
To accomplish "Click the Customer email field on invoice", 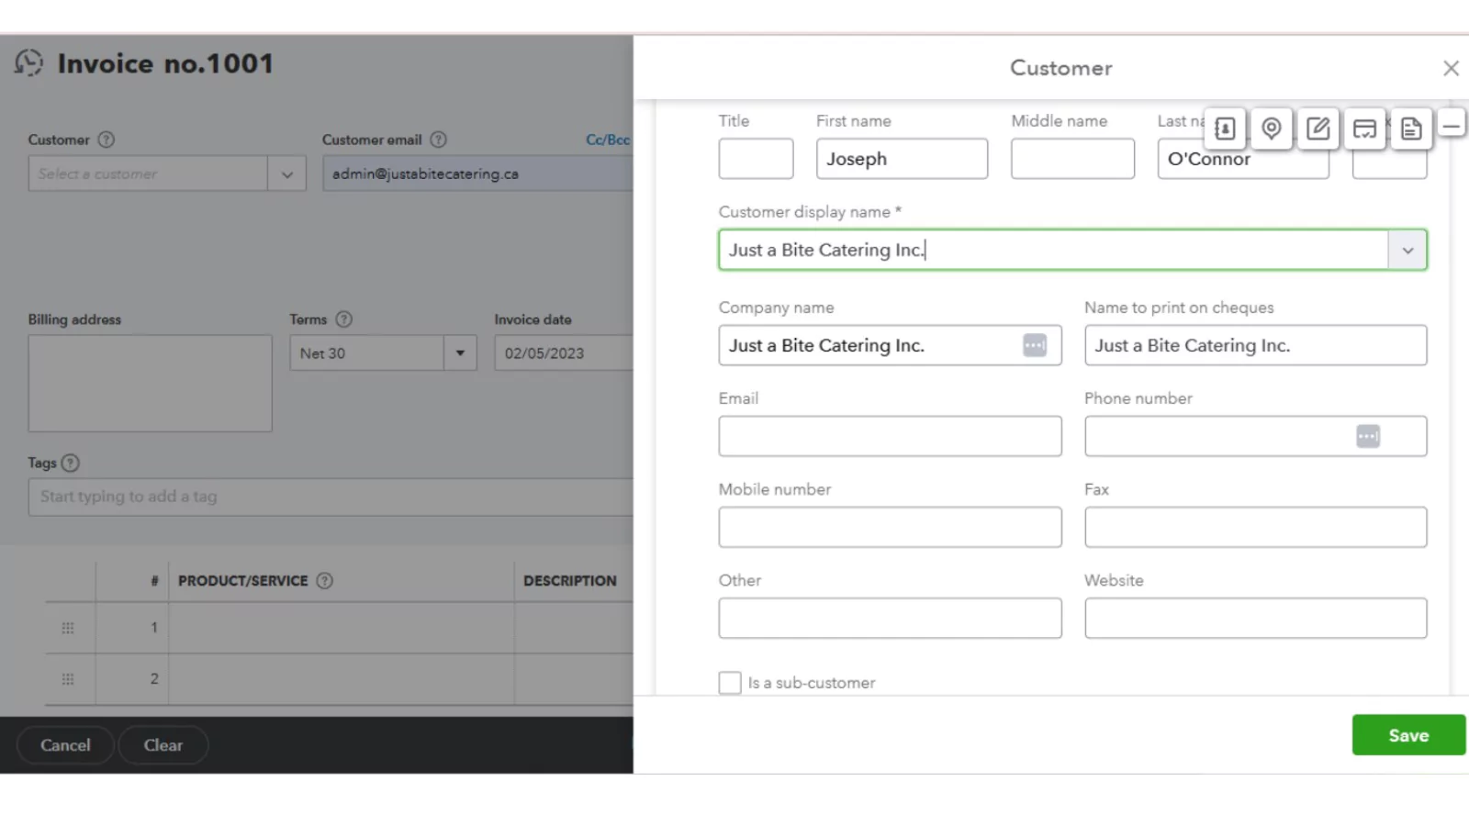I will tap(477, 173).
